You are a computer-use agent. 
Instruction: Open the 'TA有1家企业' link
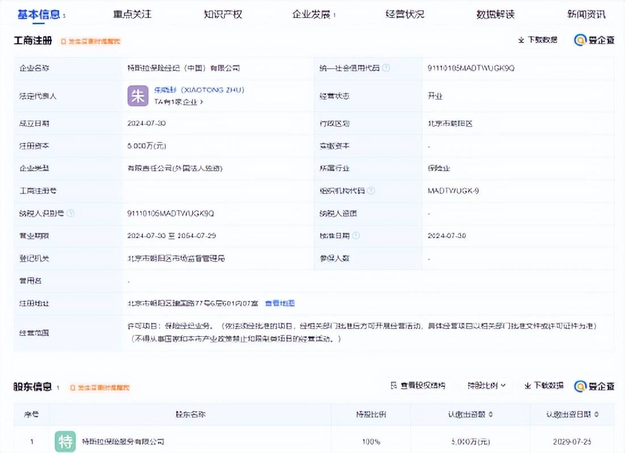[x=178, y=102]
